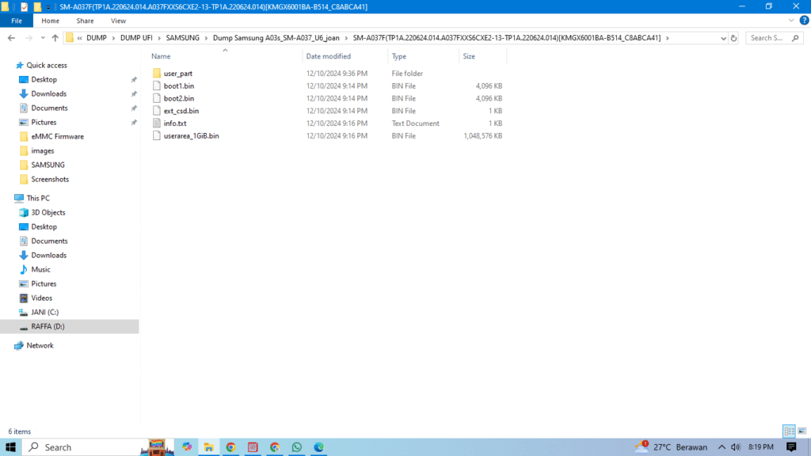The width and height of the screenshot is (811, 456).
Task: Open Desktop under Quick access
Action: pos(44,80)
